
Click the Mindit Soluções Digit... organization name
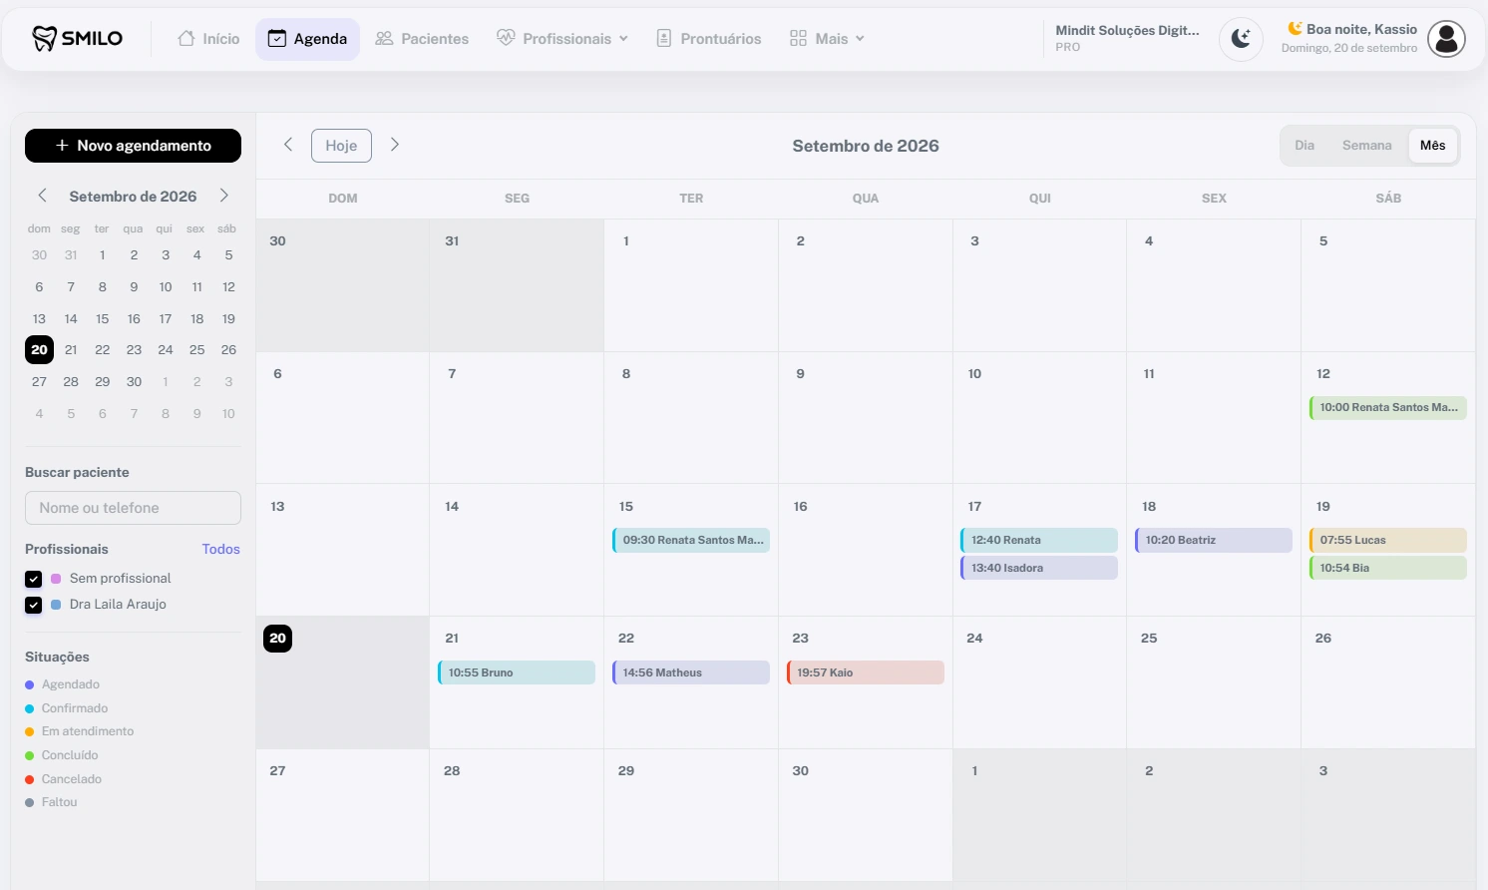[x=1127, y=30]
